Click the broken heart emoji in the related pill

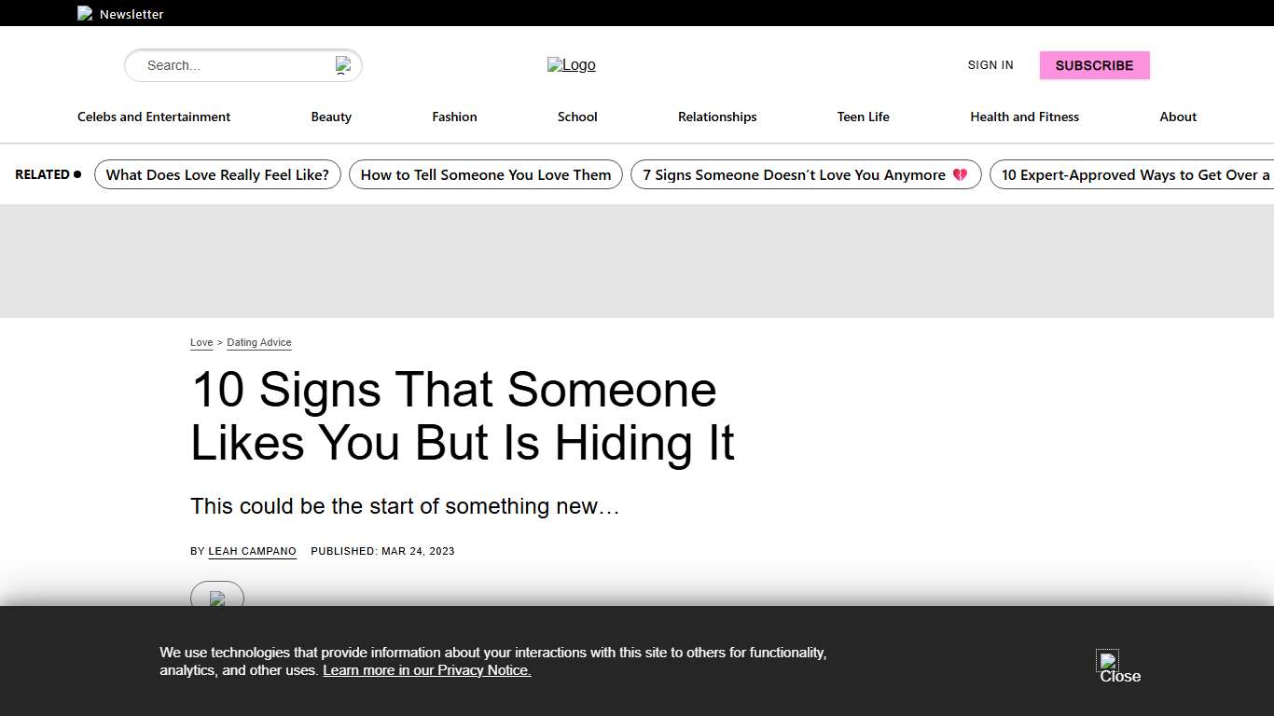tap(960, 174)
